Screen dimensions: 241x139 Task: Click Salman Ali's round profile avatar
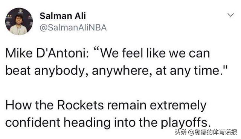click(19, 21)
